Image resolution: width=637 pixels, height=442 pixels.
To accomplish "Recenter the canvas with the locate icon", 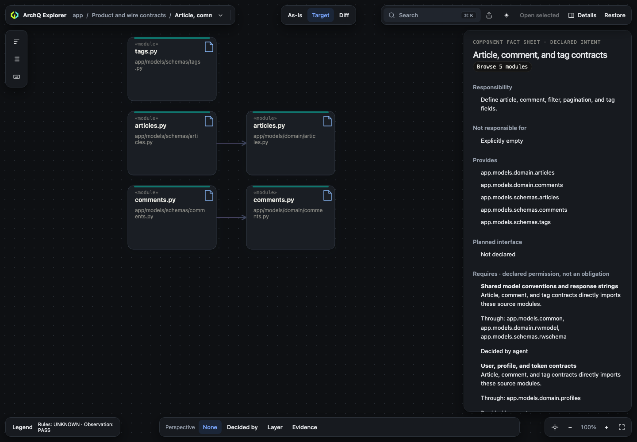I will click(555, 427).
